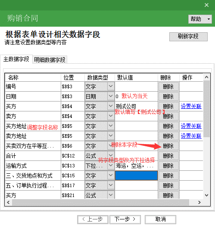Open data type dropdown for 运输方式 row
The image size is (215, 228).
coord(111,165)
